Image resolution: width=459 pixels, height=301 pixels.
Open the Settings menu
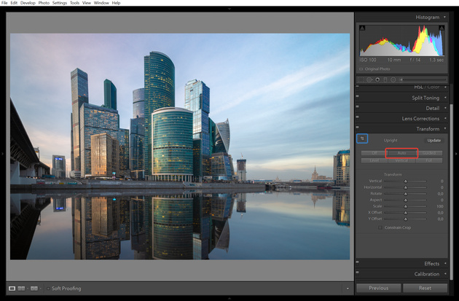tap(60, 3)
